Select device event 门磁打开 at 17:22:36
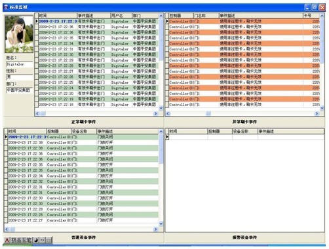 tap(83, 153)
